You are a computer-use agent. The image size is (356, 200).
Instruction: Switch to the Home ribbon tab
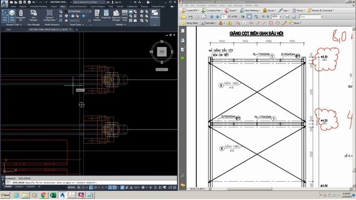tap(13, 7)
